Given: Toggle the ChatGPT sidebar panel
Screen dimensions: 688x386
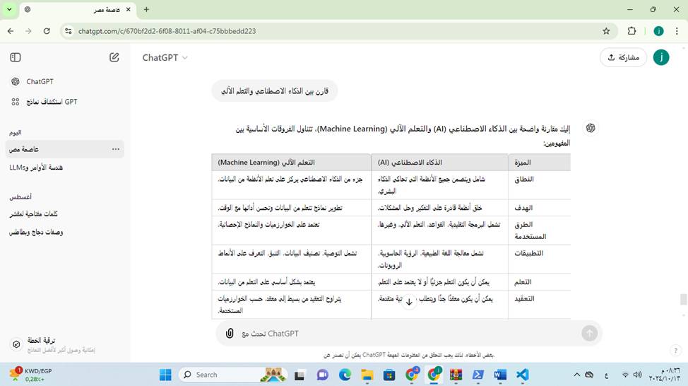Looking at the screenshot, I should [x=16, y=57].
